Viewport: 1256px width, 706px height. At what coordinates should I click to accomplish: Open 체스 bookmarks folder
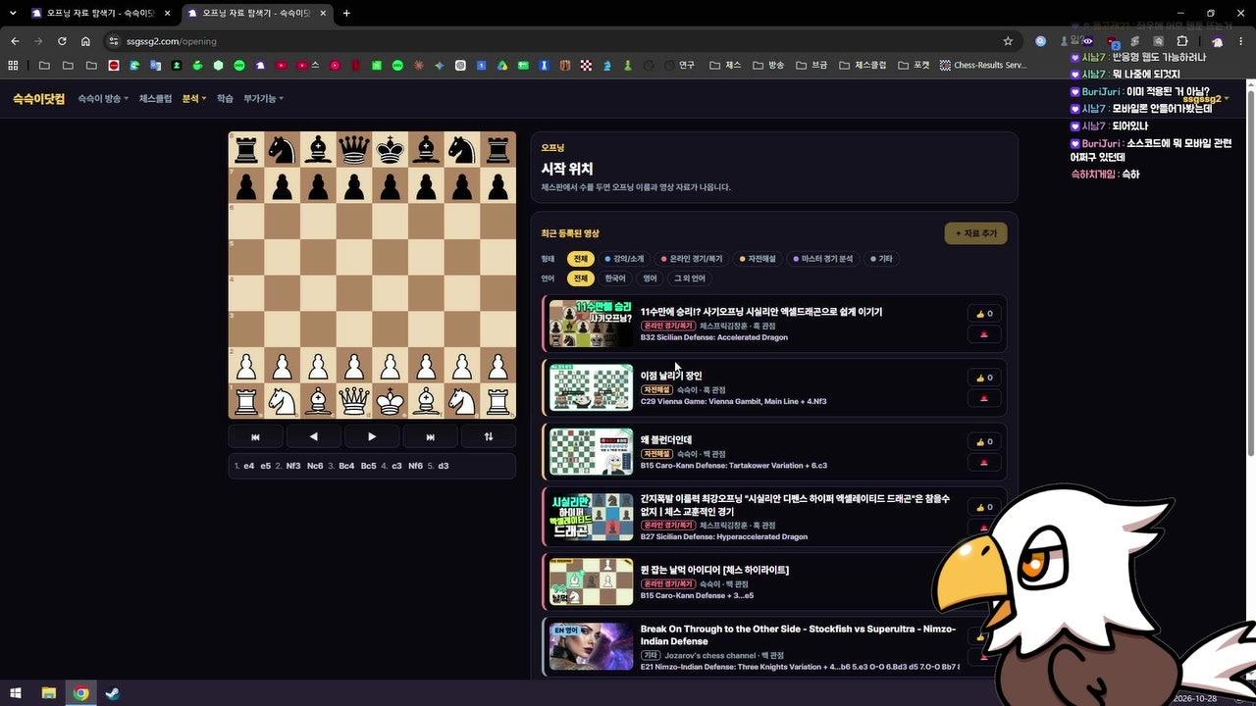point(724,66)
